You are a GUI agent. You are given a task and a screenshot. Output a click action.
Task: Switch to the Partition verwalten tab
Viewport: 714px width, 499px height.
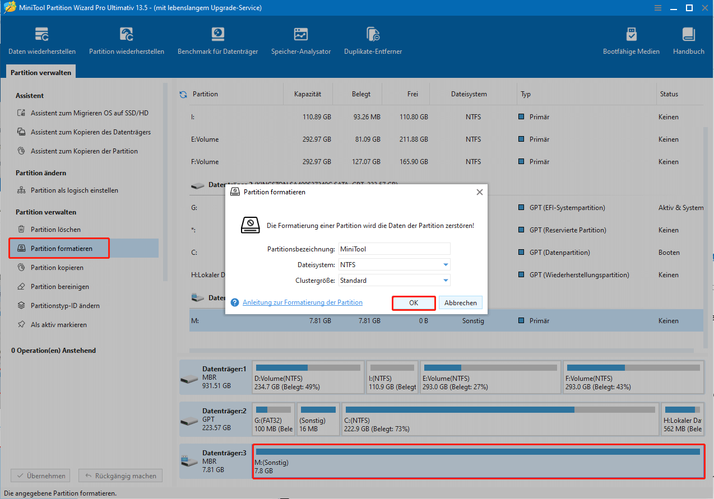[40, 72]
